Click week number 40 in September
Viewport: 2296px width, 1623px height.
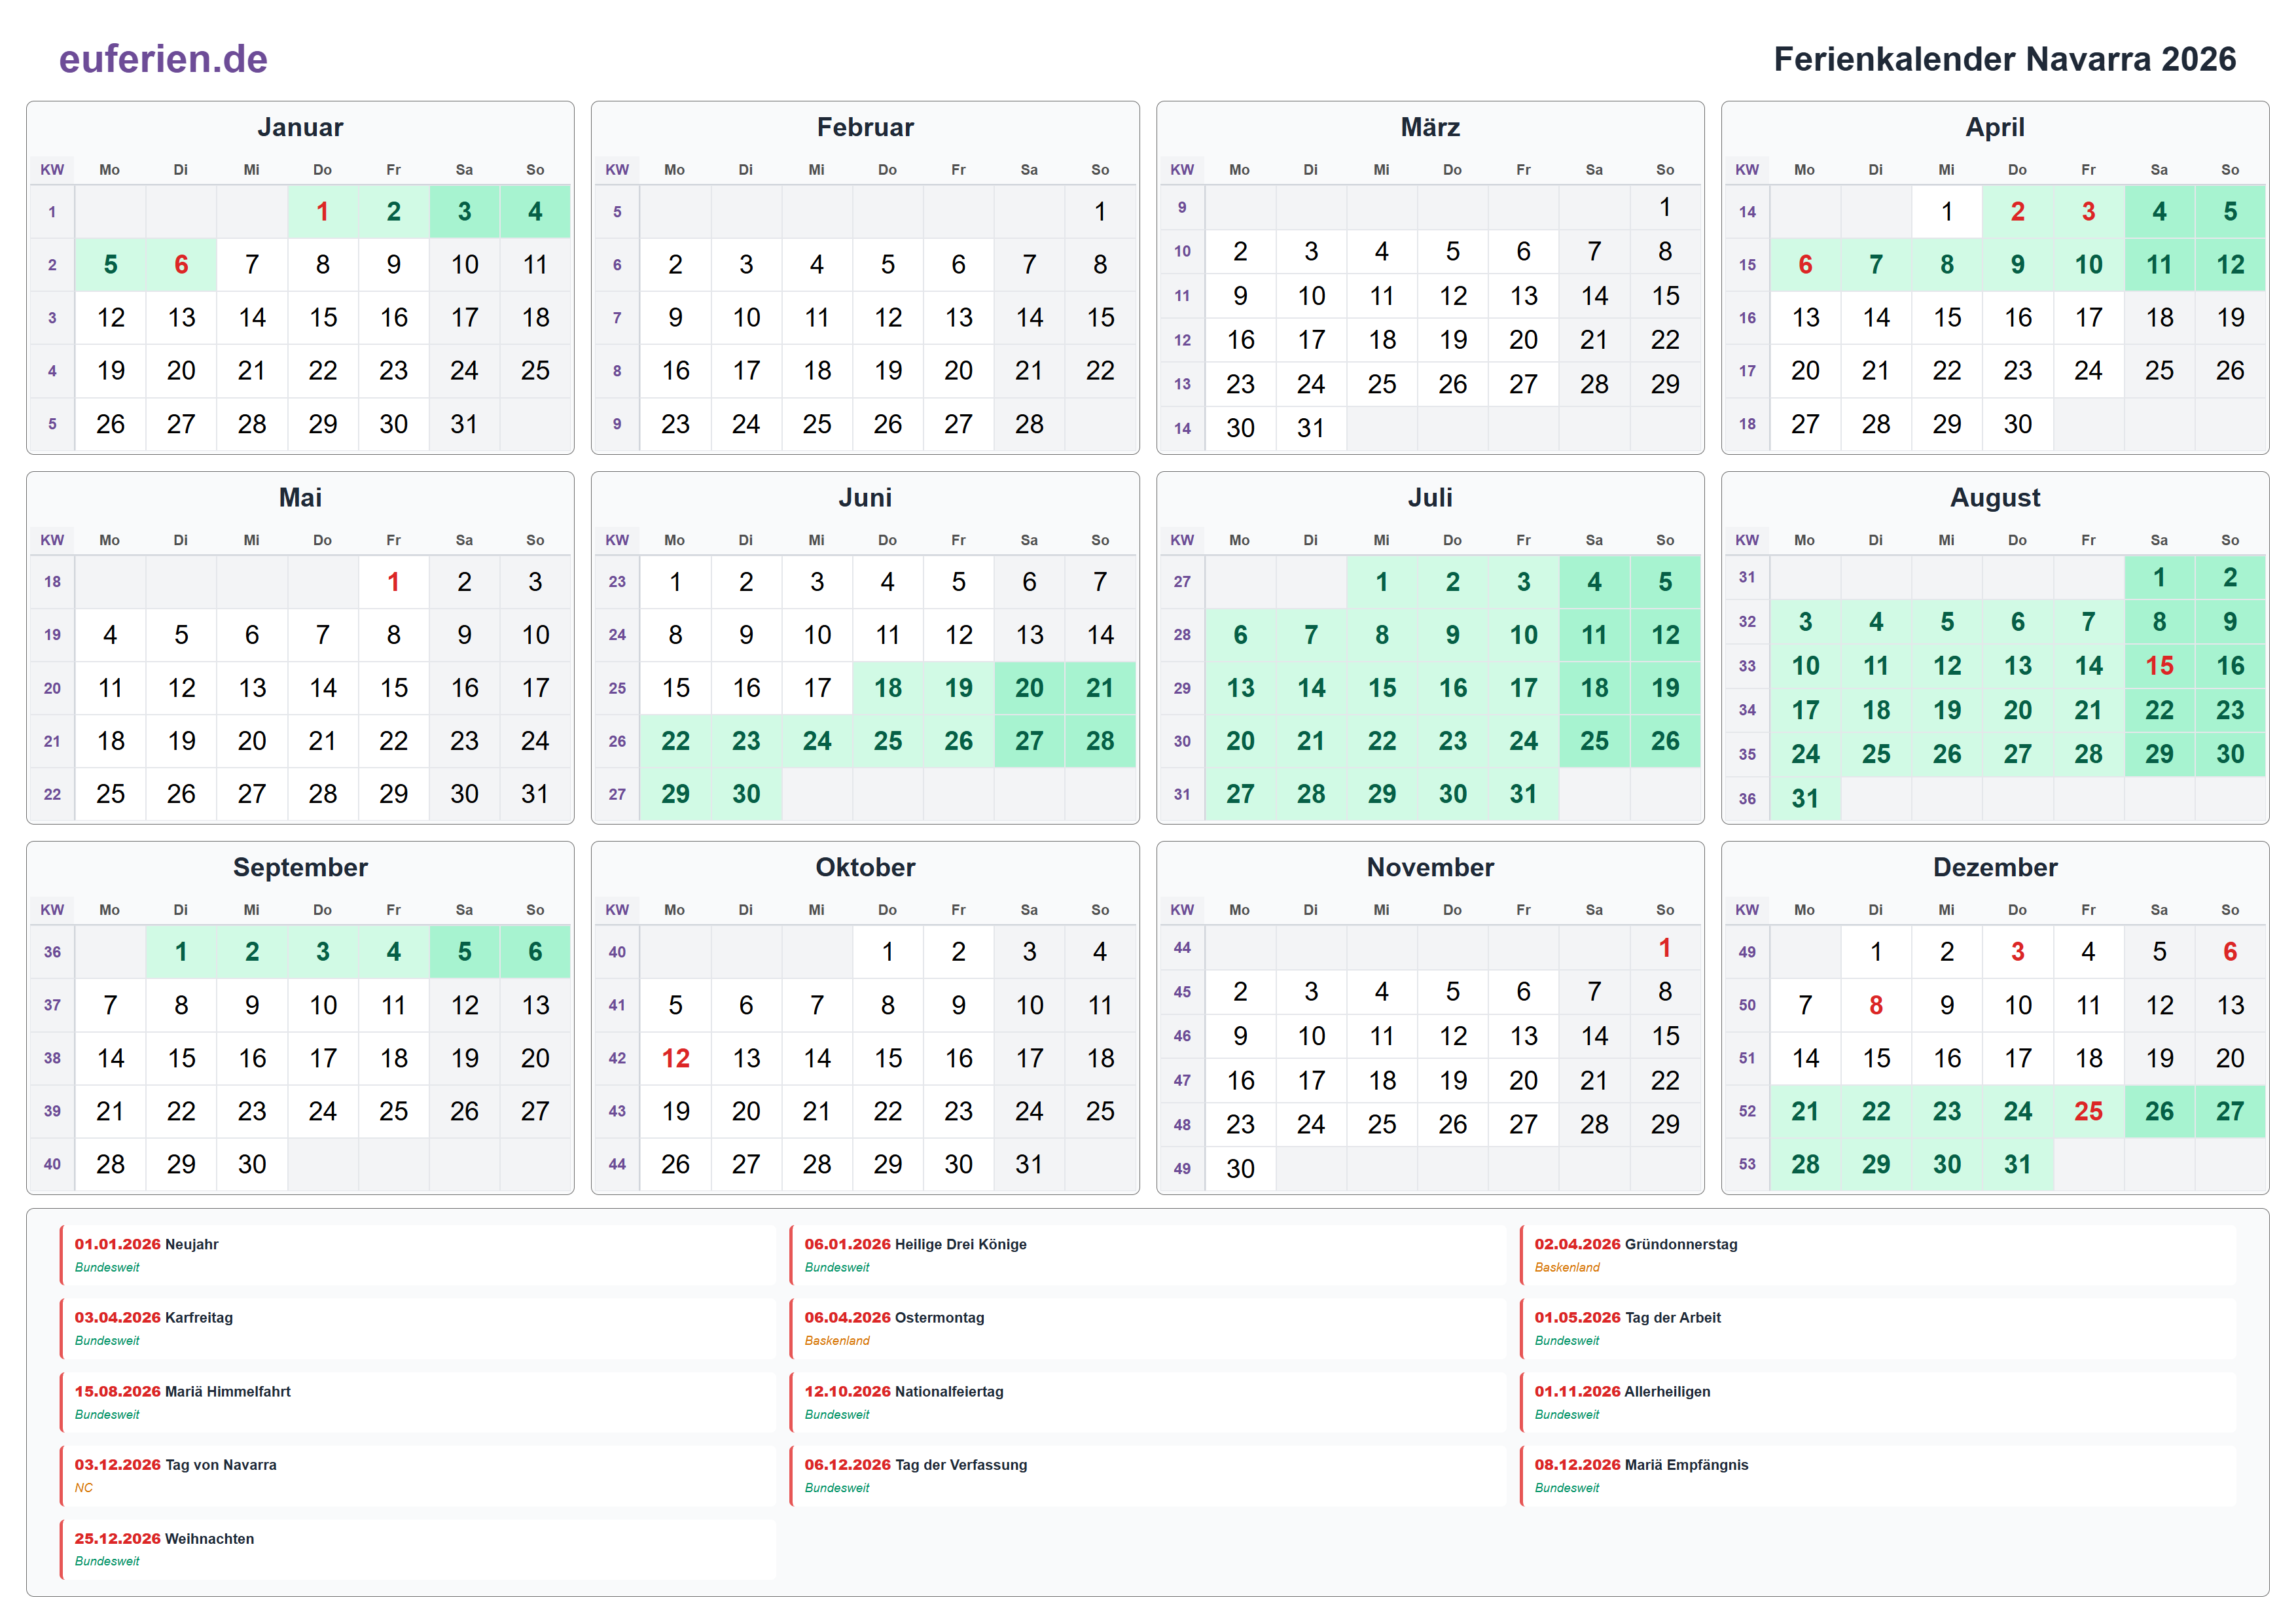click(52, 1164)
